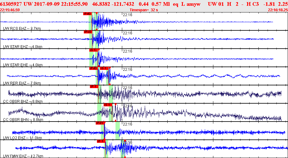288x158 pixels.
Task: Click the green S-window band on LO2 trace
Action: (x=118, y=131)
